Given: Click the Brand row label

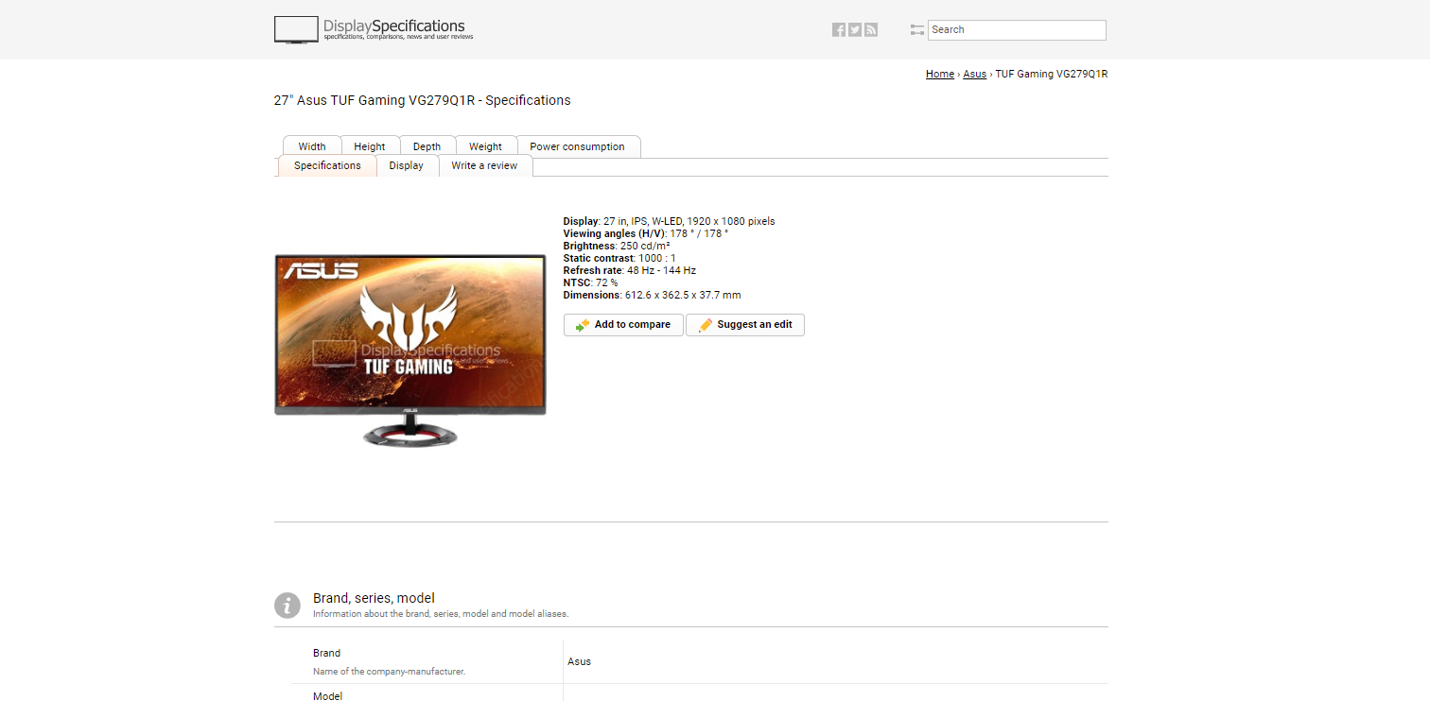Looking at the screenshot, I should [x=326, y=653].
